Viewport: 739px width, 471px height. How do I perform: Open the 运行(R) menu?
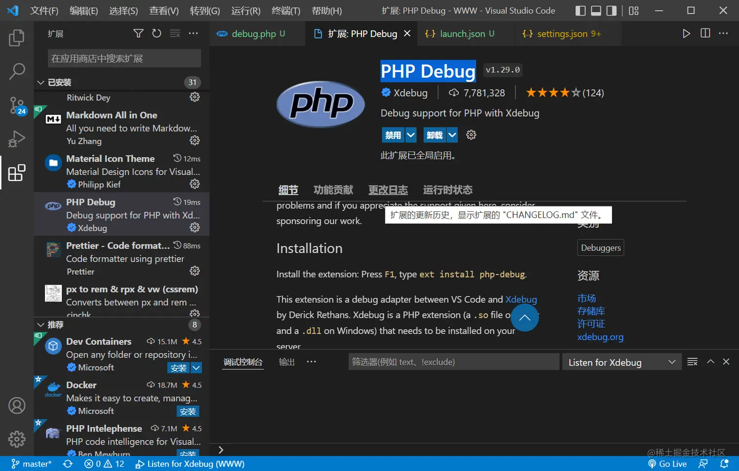(x=246, y=11)
